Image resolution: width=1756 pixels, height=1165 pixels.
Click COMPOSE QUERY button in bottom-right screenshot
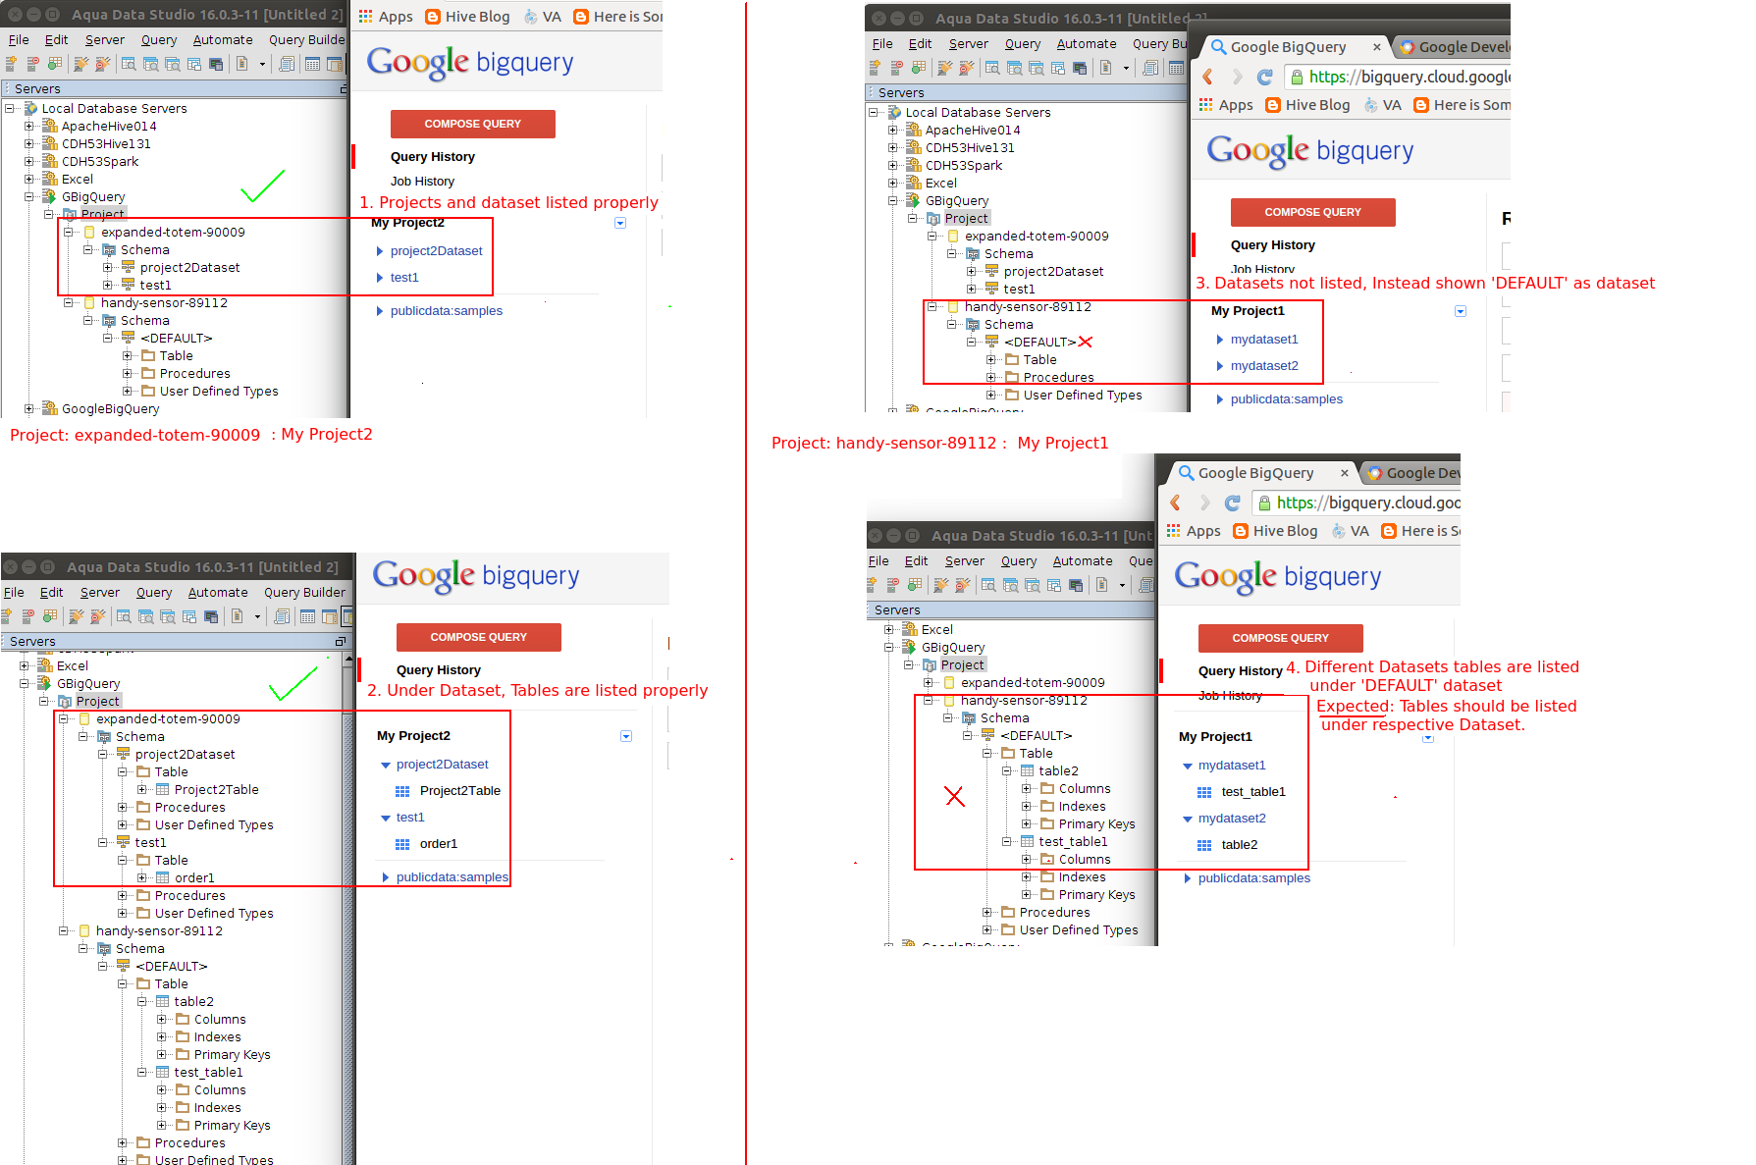click(x=1281, y=638)
